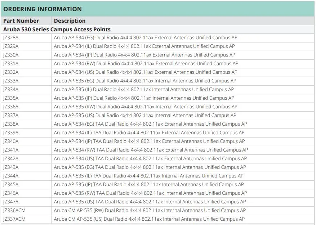Screen dimensions: 316x225
Task: Click the Description column header
Action: pos(70,21)
